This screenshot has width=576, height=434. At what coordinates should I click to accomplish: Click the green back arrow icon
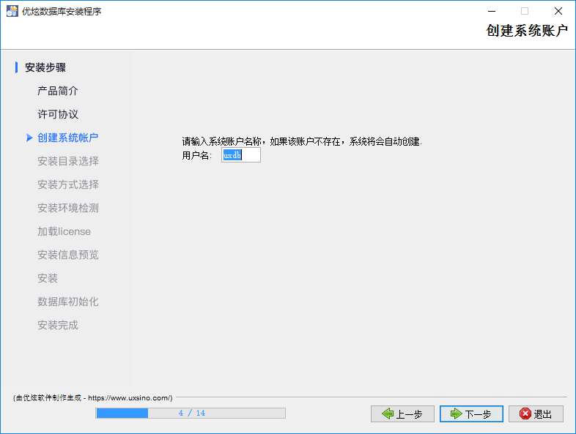388,414
